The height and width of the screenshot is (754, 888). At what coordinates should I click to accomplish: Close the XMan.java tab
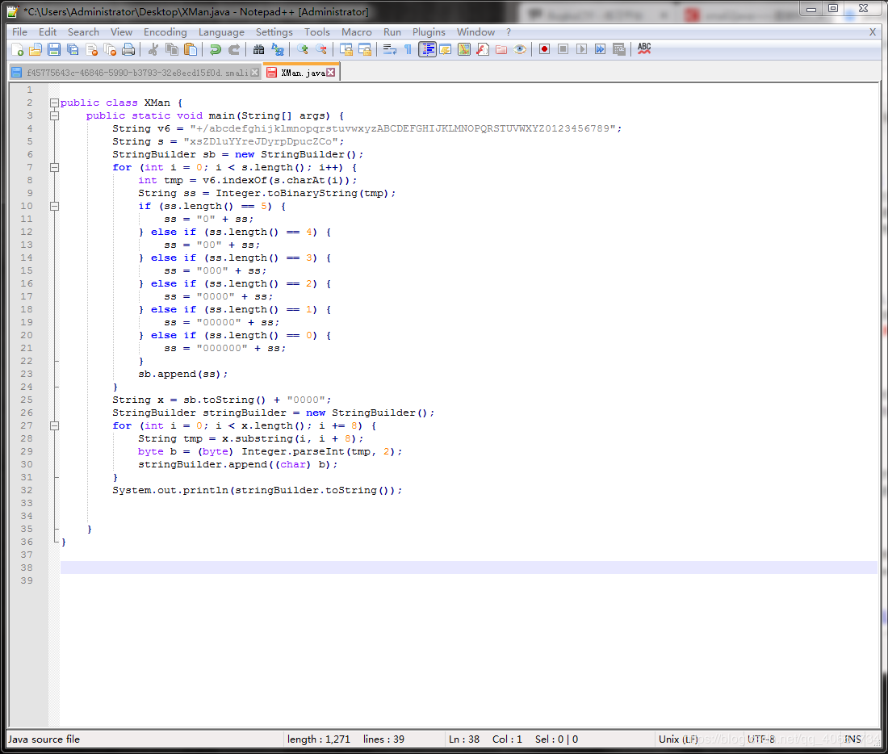[x=331, y=73]
